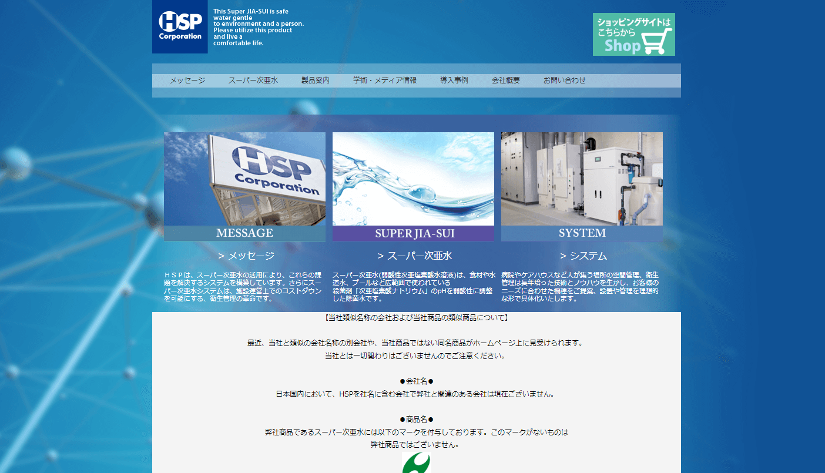
Task: Select the SYSTEM equipment photo
Action: pyautogui.click(x=582, y=187)
